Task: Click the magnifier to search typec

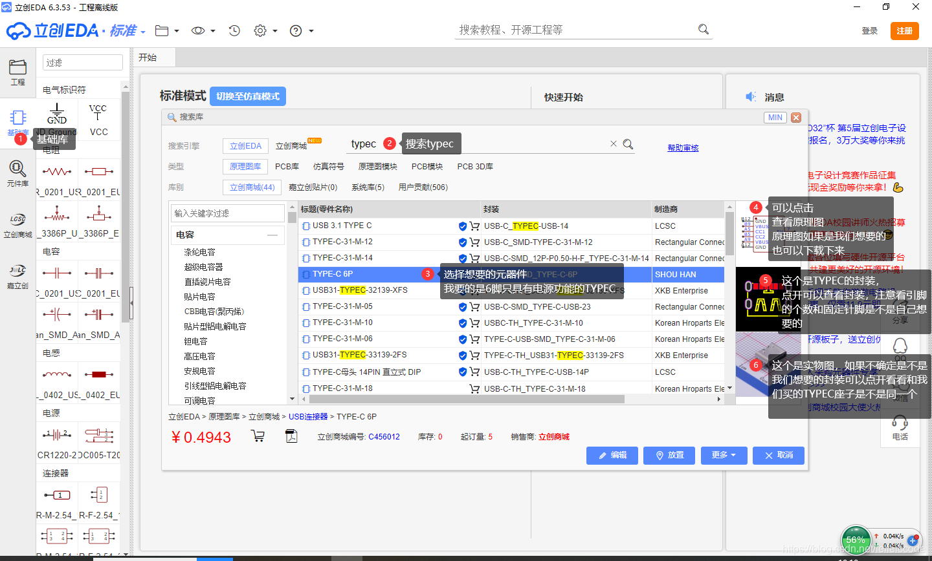Action: point(628,144)
